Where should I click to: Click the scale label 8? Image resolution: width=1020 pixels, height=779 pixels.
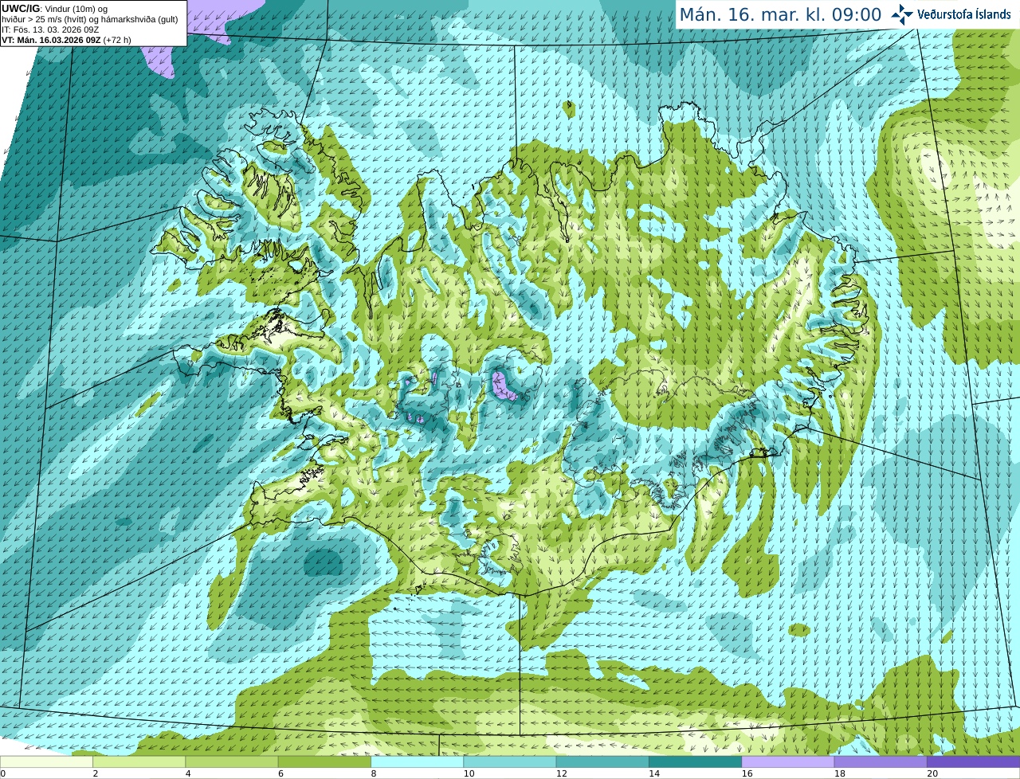pos(374,773)
